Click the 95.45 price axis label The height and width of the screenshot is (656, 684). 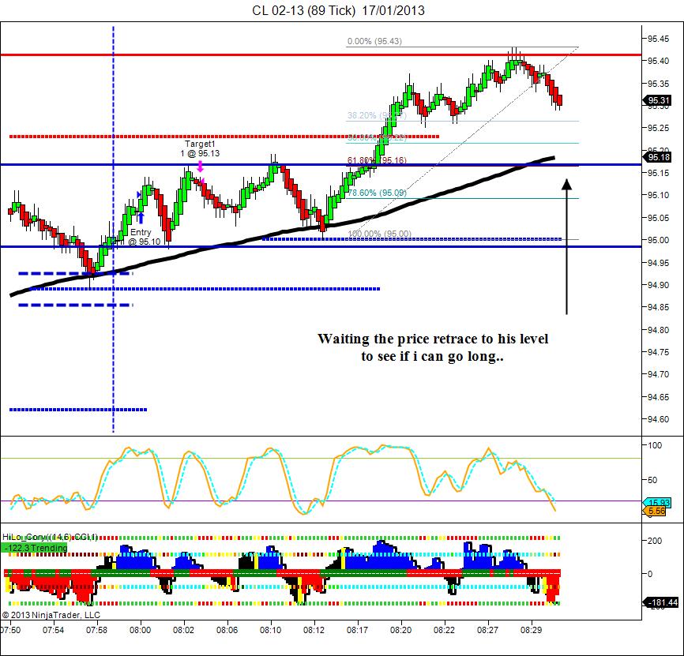tap(658, 39)
